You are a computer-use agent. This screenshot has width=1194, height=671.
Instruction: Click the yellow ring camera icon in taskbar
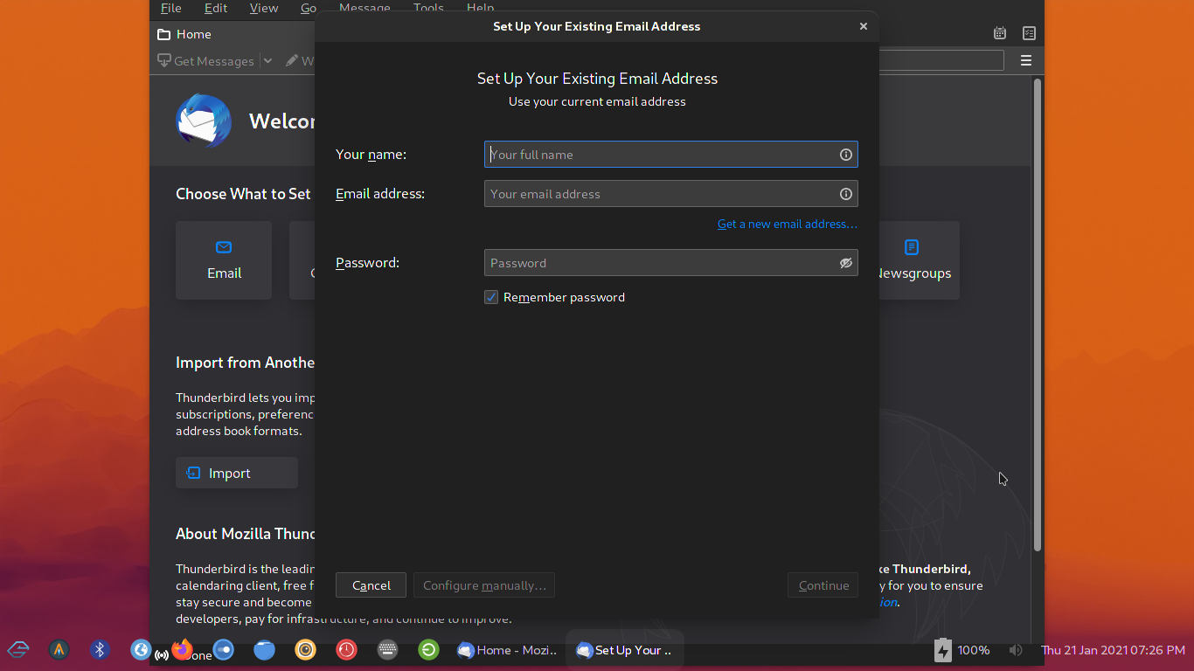point(305,650)
